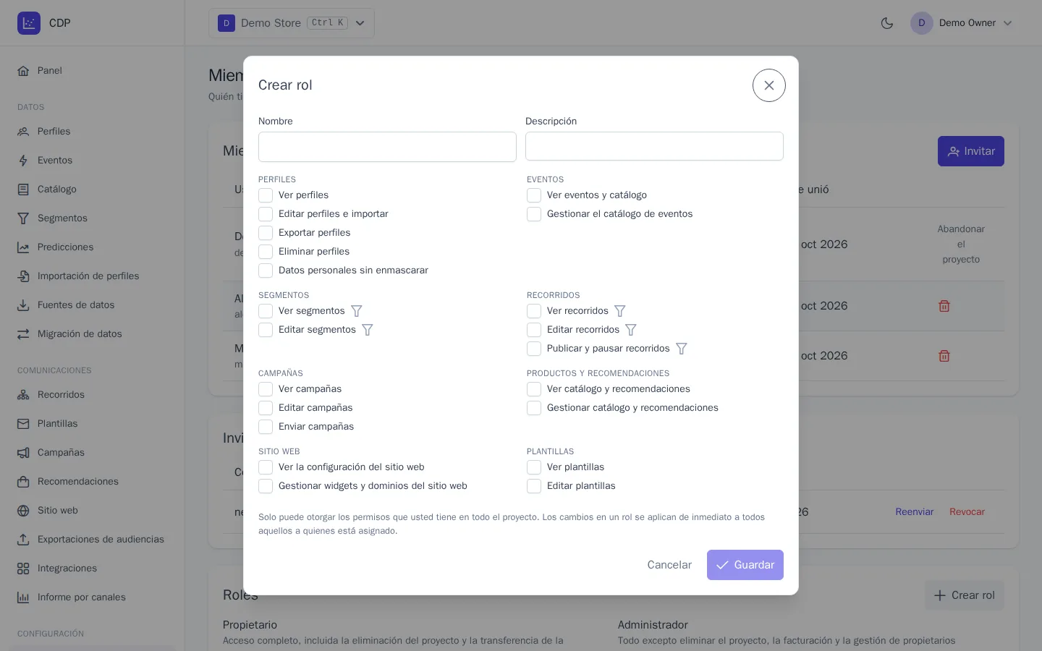This screenshot has width=1042, height=651.
Task: Tick the Enviar campañas checkbox
Action: click(x=266, y=427)
